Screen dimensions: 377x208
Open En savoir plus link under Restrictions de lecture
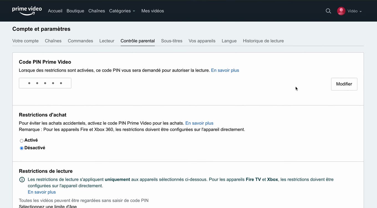(x=42, y=192)
